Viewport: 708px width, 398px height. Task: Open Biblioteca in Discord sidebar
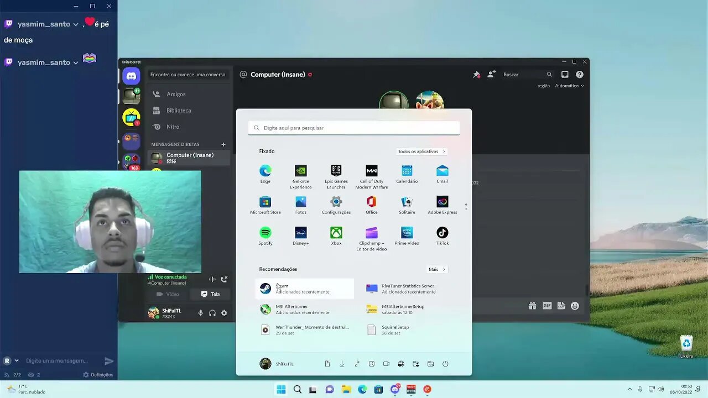tap(189, 111)
